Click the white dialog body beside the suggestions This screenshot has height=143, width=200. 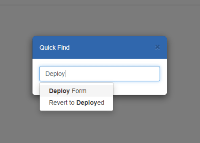[140, 88]
